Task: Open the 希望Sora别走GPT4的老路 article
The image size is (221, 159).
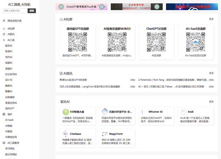Action: click(73, 80)
